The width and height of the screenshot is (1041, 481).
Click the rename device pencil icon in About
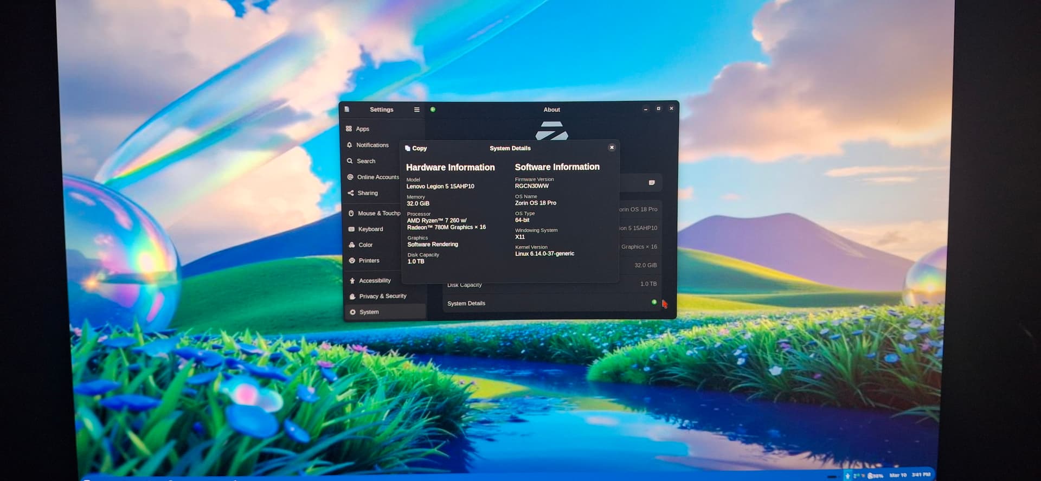pos(652,183)
